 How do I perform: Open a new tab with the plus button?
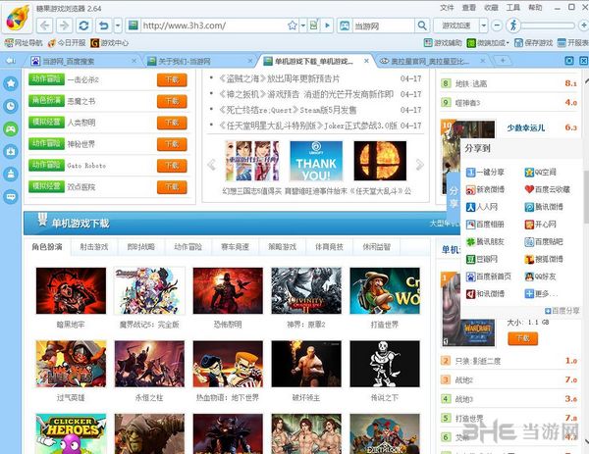point(503,60)
